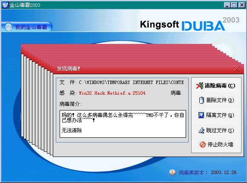Viewport: 247px width, 183px height.
Task: Click the 删除文件 (D) delete file button
Action: pyautogui.click(x=216, y=100)
